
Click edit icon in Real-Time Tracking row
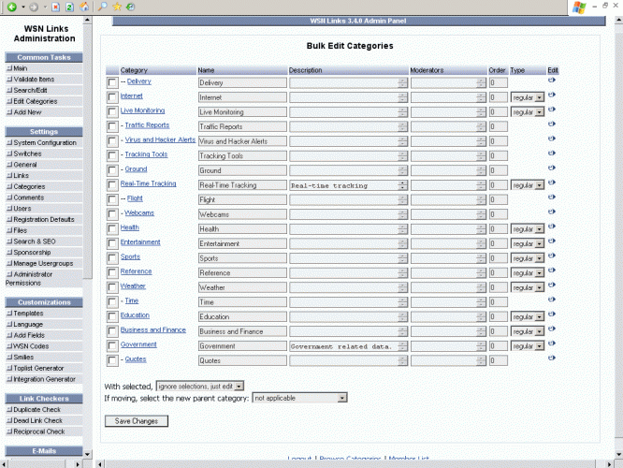pos(552,183)
